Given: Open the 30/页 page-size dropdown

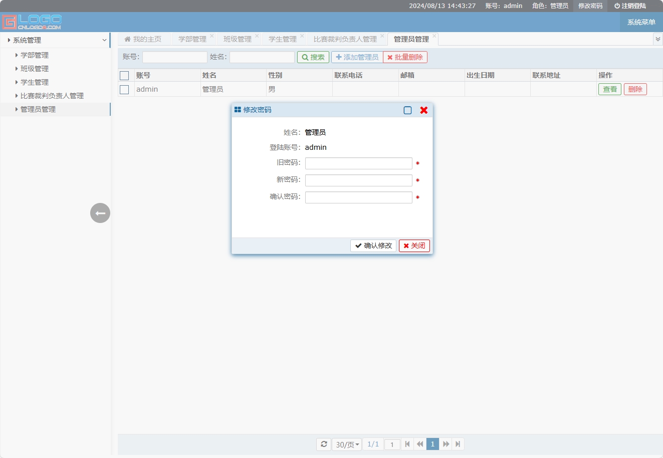Looking at the screenshot, I should point(346,444).
